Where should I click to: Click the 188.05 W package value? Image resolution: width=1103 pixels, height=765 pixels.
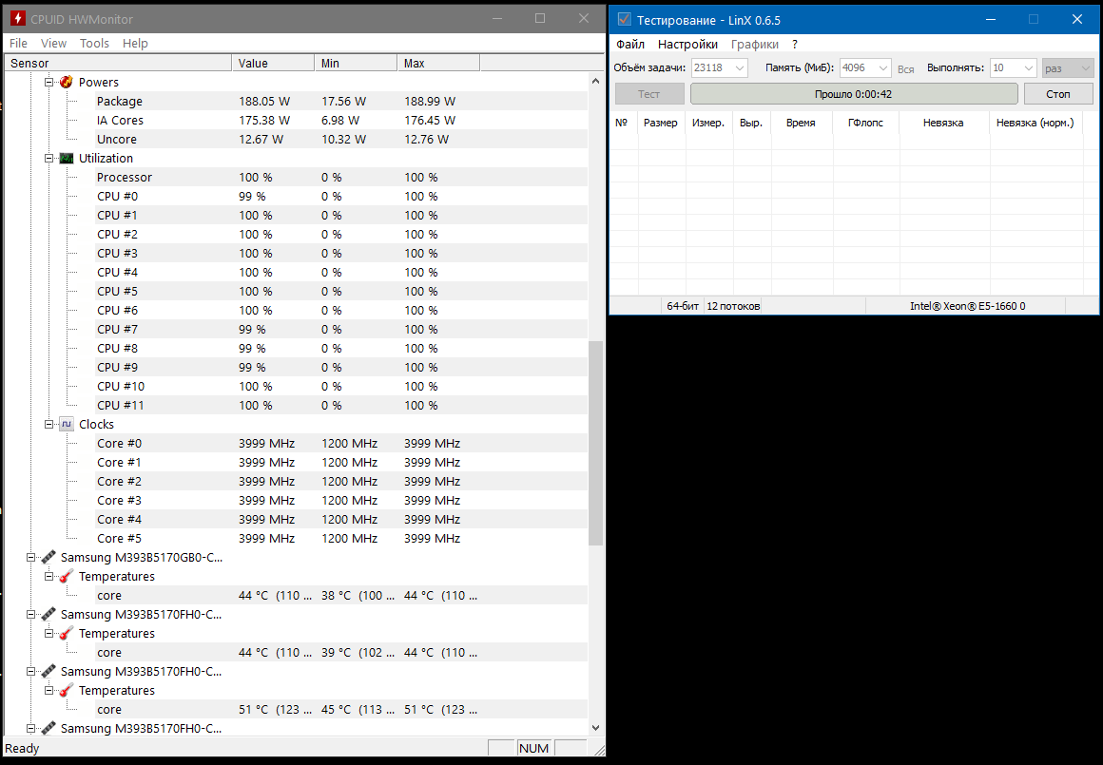coord(264,102)
